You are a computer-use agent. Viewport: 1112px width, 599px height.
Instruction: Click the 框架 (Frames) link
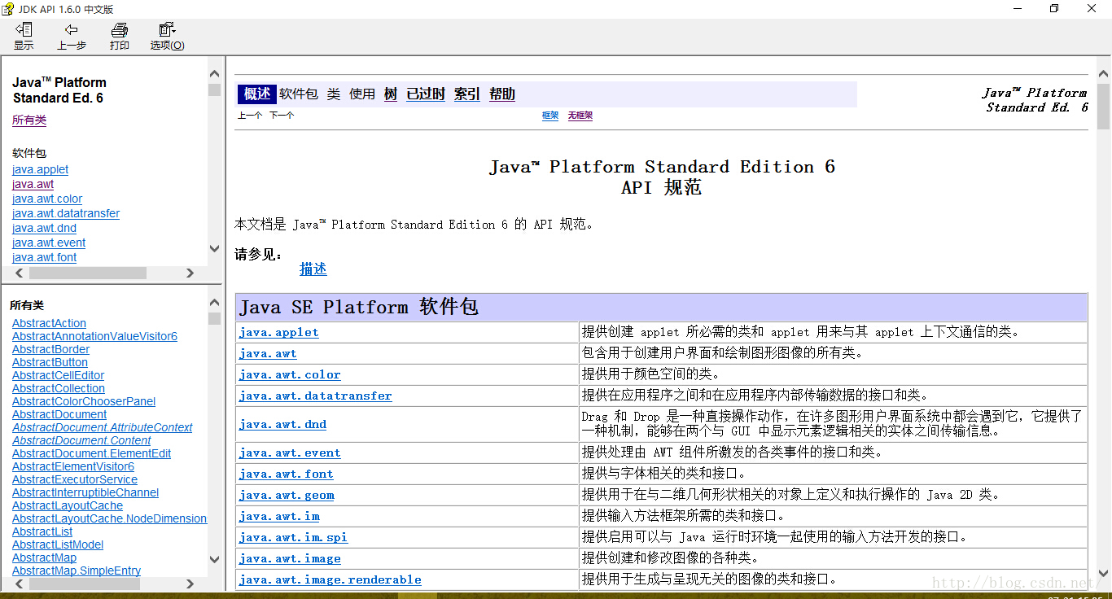[550, 116]
